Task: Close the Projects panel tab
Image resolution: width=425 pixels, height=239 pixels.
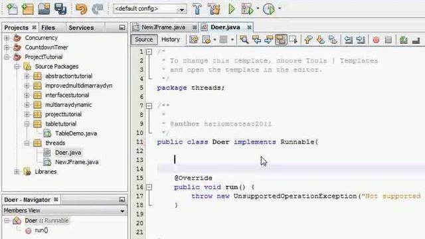Action: coord(34,27)
